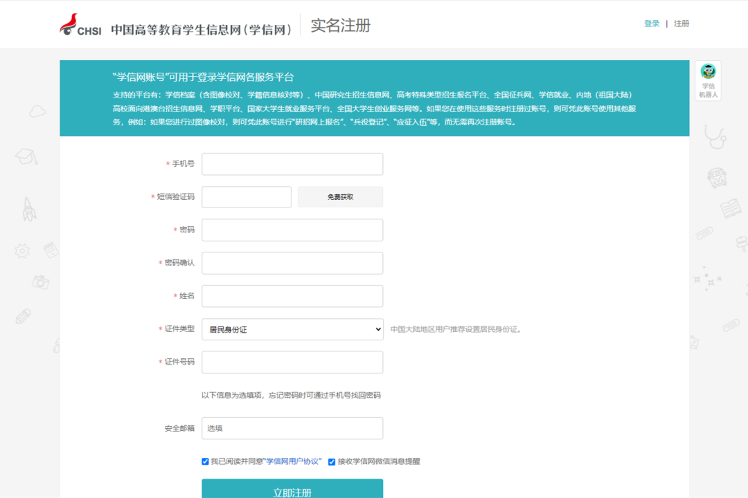
Task: Focus the 姓名 input field
Action: [x=292, y=296]
